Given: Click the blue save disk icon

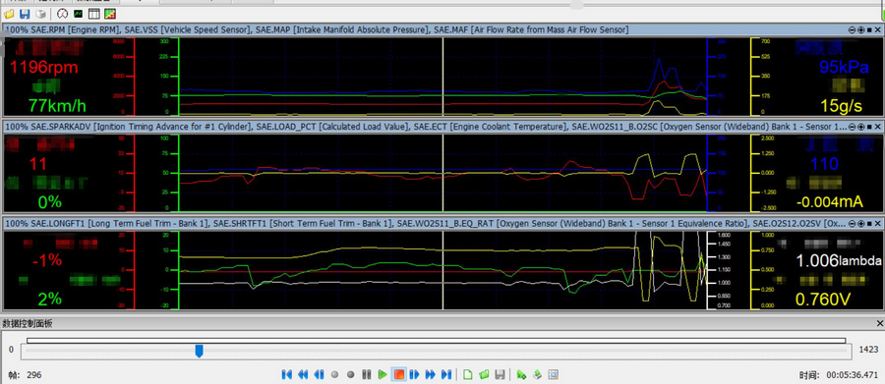Looking at the screenshot, I should point(25,13).
